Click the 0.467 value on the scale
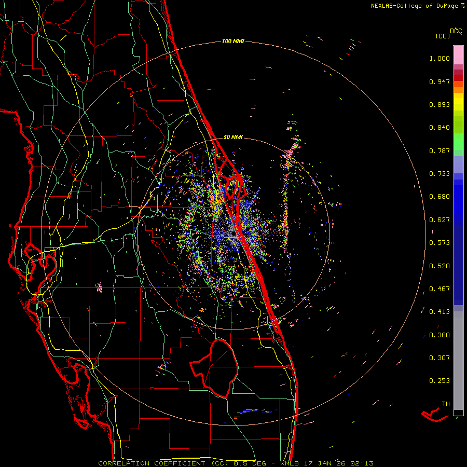 tap(439, 289)
